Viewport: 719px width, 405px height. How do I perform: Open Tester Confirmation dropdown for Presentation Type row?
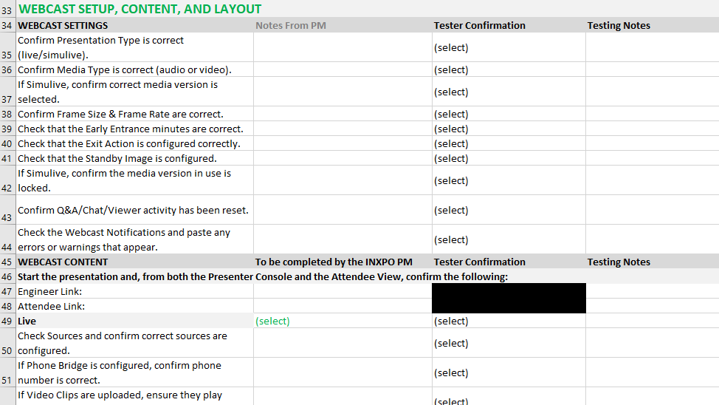click(x=451, y=48)
